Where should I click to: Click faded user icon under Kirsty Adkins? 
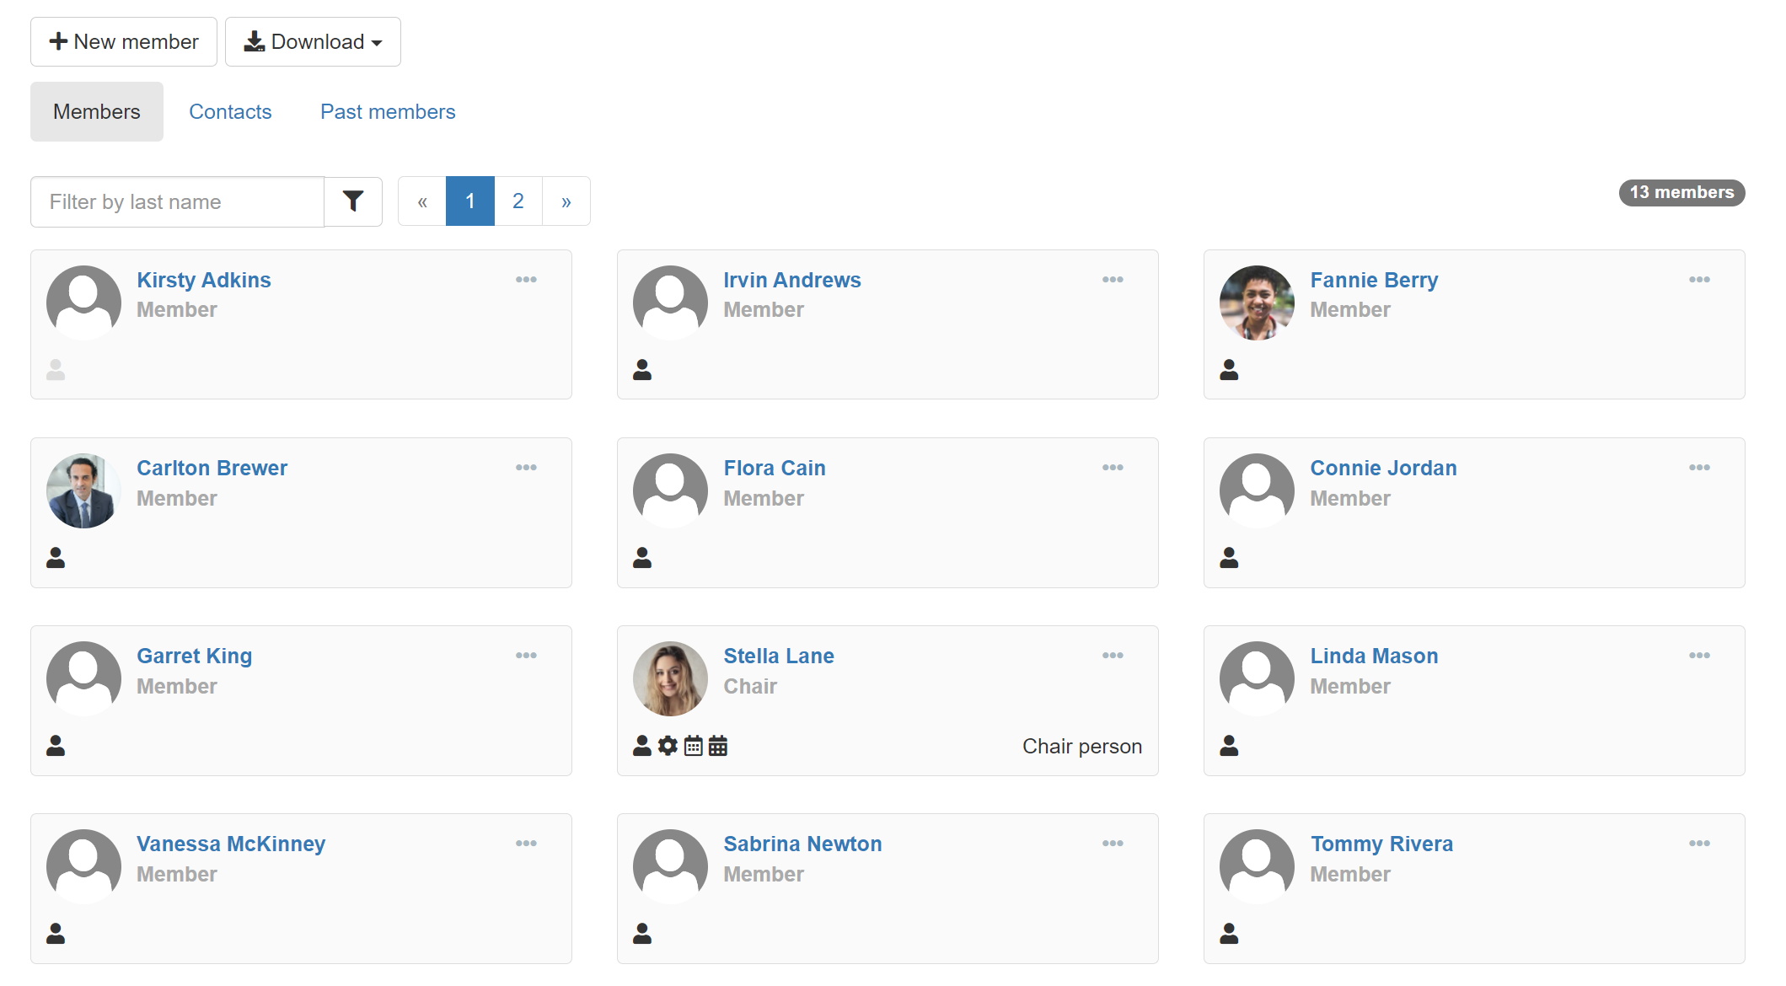[56, 370]
